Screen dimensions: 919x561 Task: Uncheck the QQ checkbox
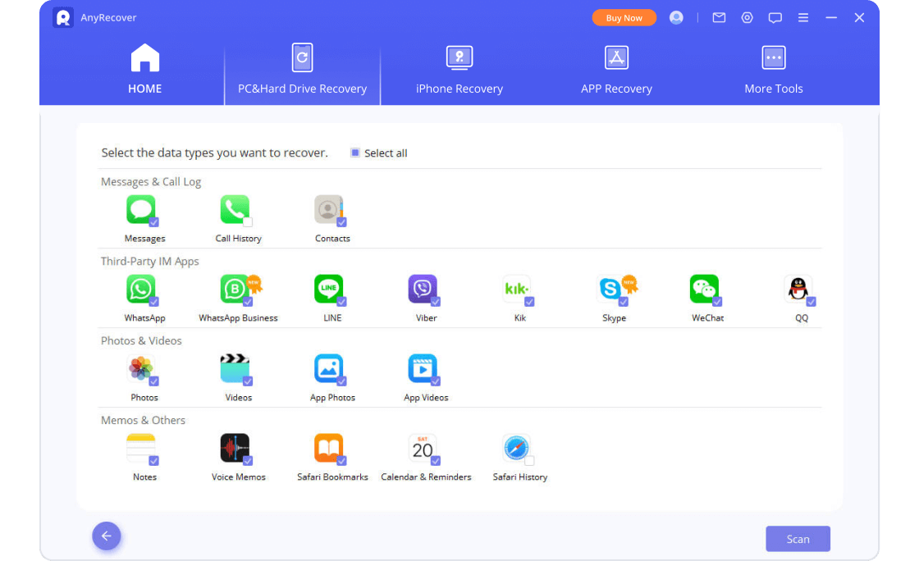812,302
